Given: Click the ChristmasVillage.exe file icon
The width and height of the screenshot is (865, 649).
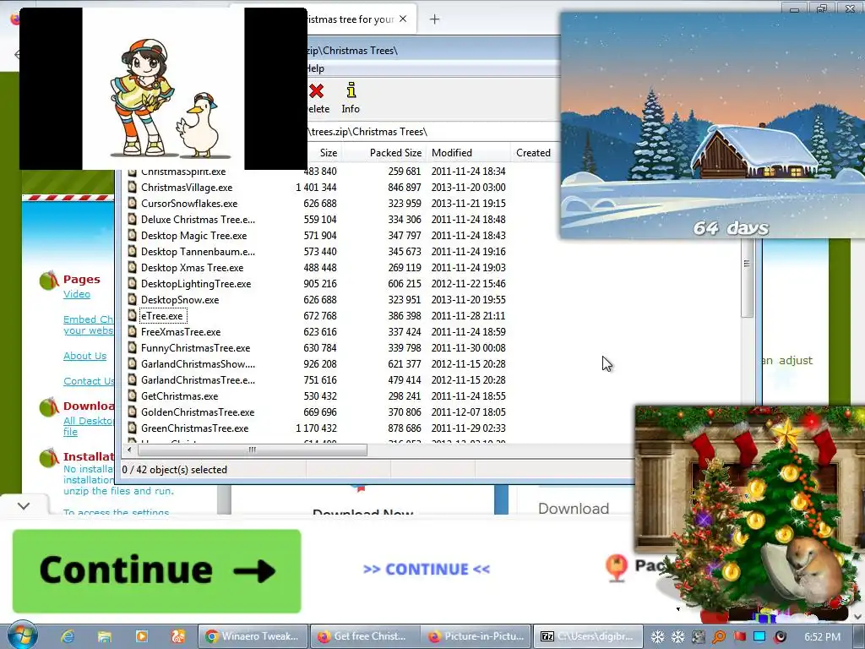Looking at the screenshot, I should pyautogui.click(x=132, y=187).
